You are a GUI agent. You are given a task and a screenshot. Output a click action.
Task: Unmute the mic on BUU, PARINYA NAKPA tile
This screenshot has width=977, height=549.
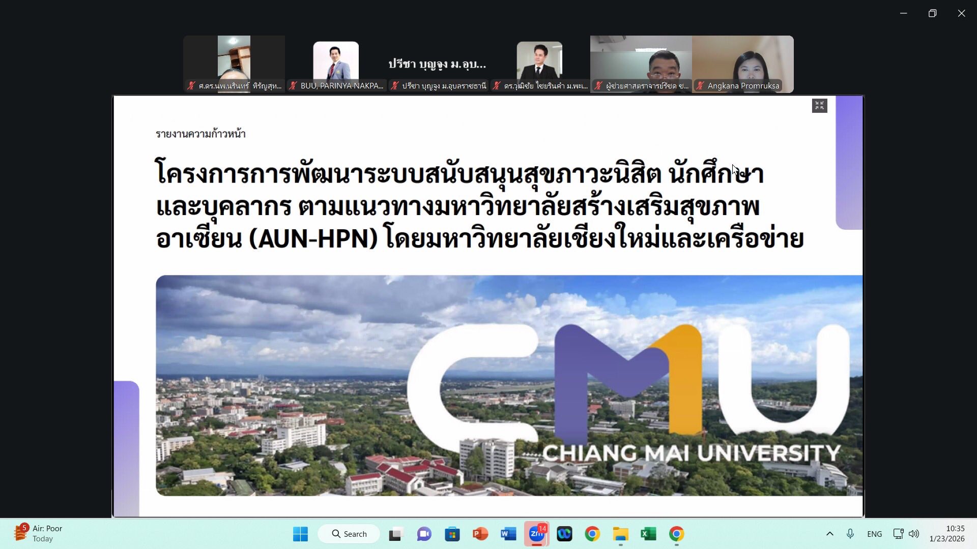pyautogui.click(x=293, y=86)
